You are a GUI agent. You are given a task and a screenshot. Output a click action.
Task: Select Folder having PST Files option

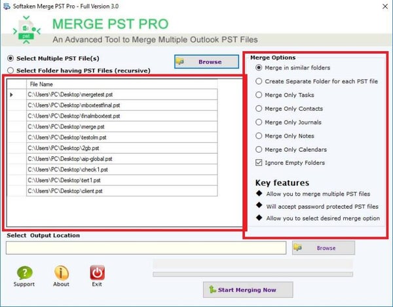pos(10,70)
